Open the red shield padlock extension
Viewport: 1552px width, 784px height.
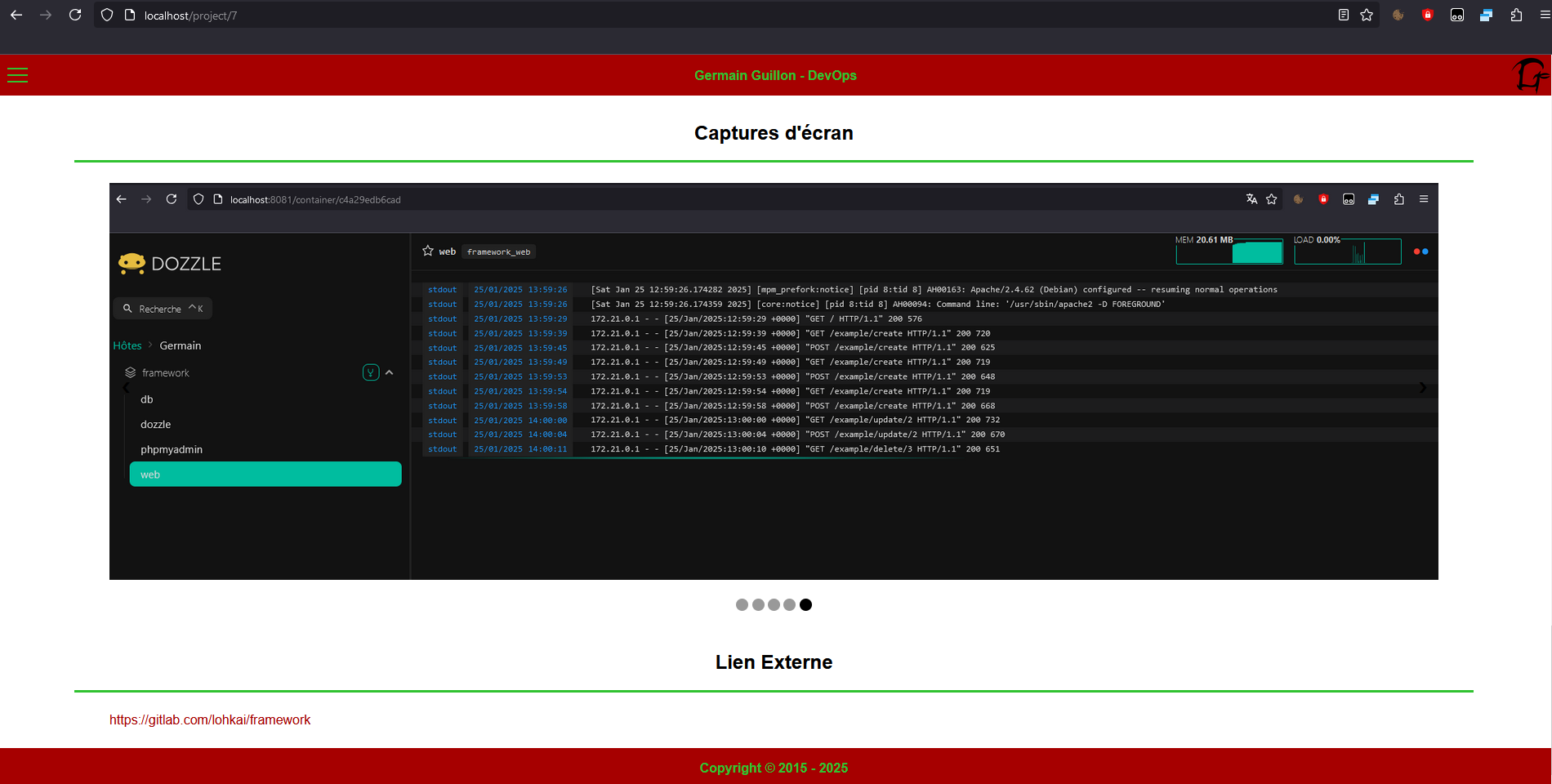point(1428,15)
